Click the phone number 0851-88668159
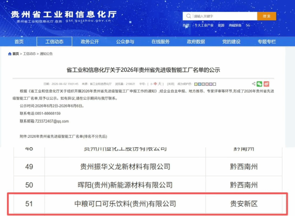Viewport: 295px width, 216px height. pos(48,113)
